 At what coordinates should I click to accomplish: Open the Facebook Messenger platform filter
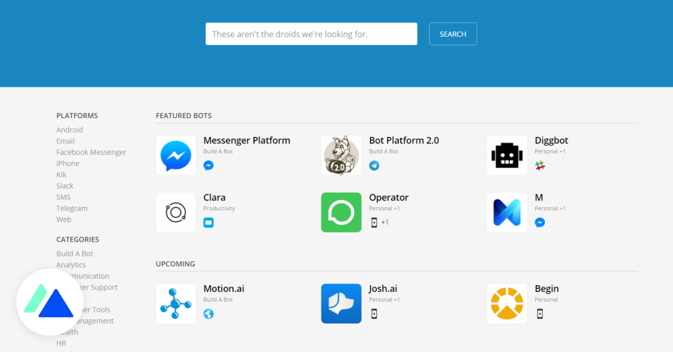click(91, 152)
